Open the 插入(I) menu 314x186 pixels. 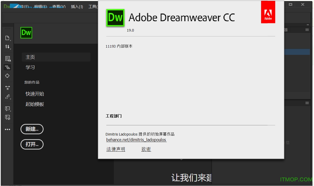click(x=77, y=6)
